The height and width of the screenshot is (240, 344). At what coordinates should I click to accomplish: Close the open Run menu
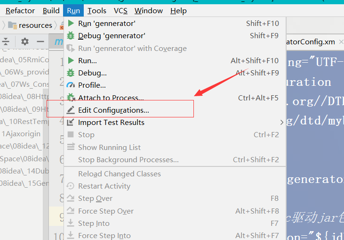point(73,10)
